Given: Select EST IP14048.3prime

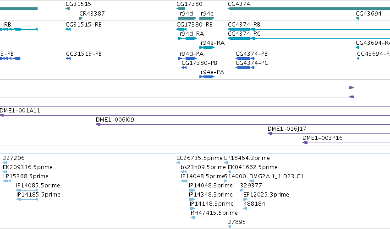Looking at the screenshot, I should tap(211, 186).
